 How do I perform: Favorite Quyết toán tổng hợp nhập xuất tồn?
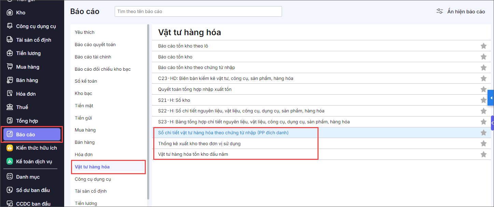(483, 89)
